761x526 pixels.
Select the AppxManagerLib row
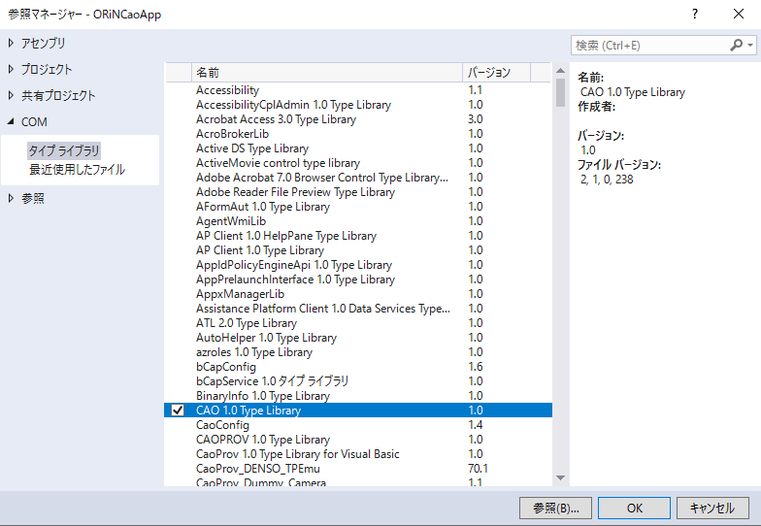(x=358, y=294)
